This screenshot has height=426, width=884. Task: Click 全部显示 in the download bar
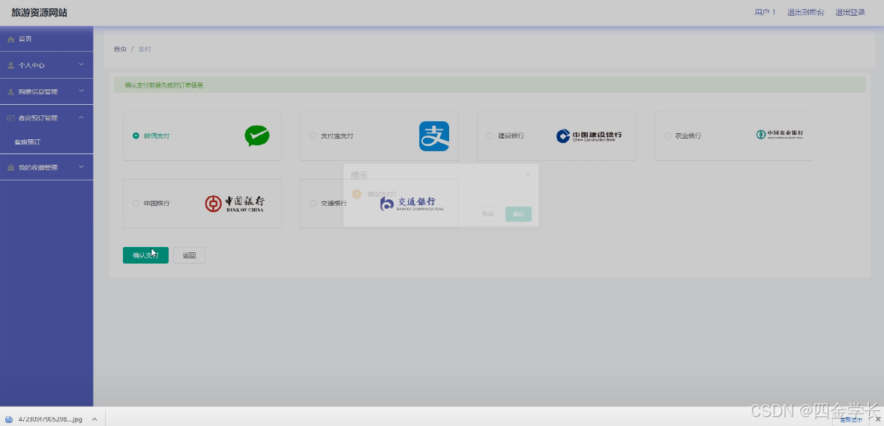pos(851,419)
